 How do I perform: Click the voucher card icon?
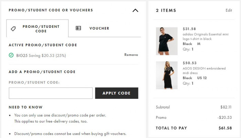tap(78, 28)
